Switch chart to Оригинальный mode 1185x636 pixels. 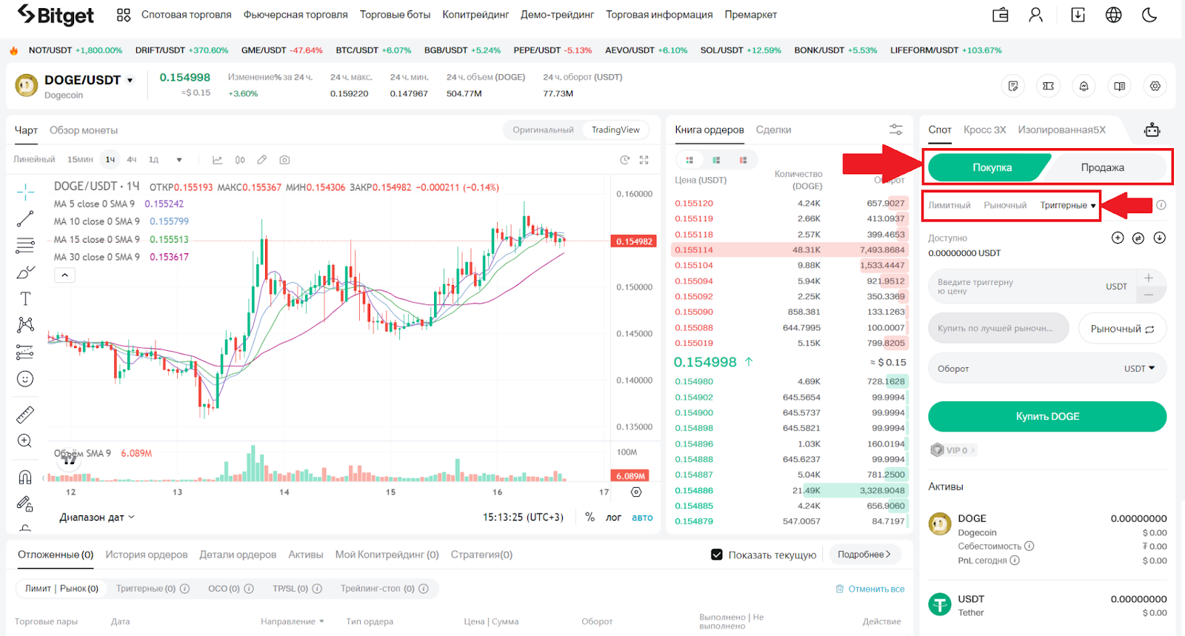tap(543, 130)
